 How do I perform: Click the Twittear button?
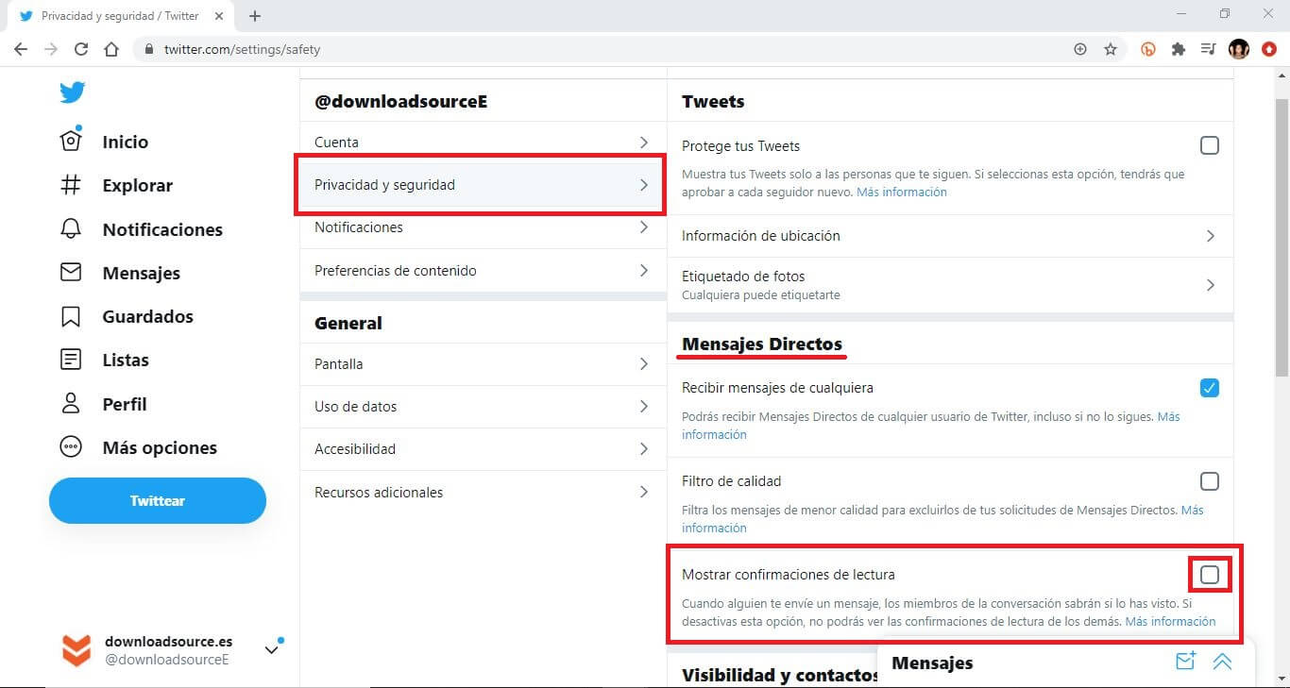tap(158, 500)
